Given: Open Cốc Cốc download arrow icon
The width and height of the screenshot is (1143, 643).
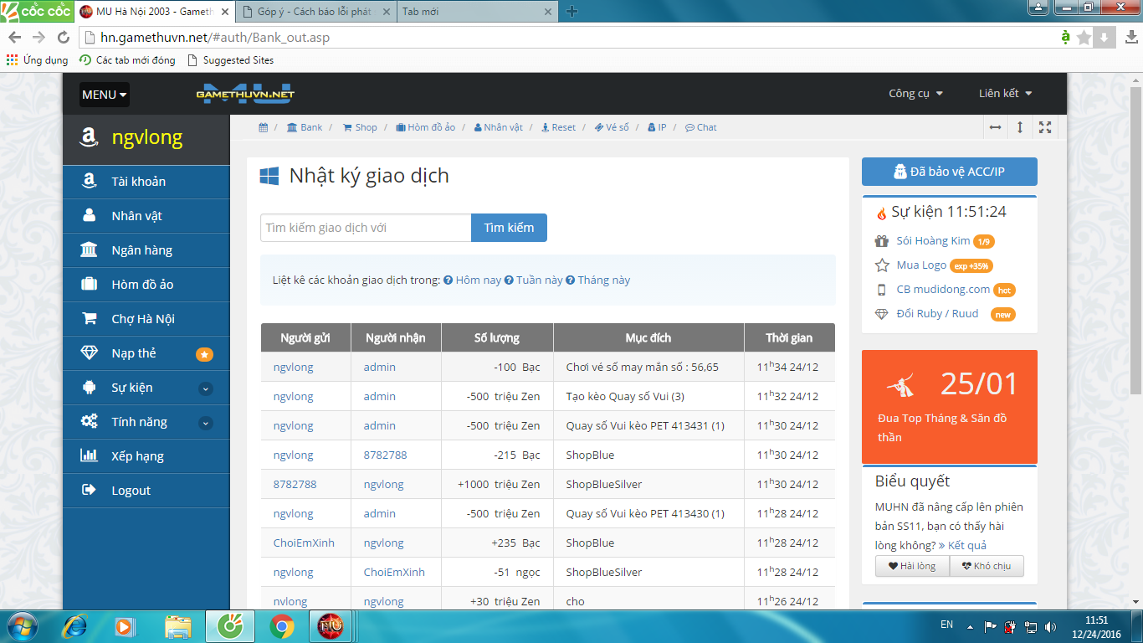Looking at the screenshot, I should 1104,38.
